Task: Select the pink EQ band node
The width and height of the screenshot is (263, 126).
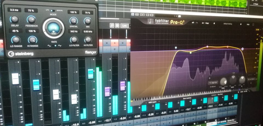Action: (x=207, y=47)
